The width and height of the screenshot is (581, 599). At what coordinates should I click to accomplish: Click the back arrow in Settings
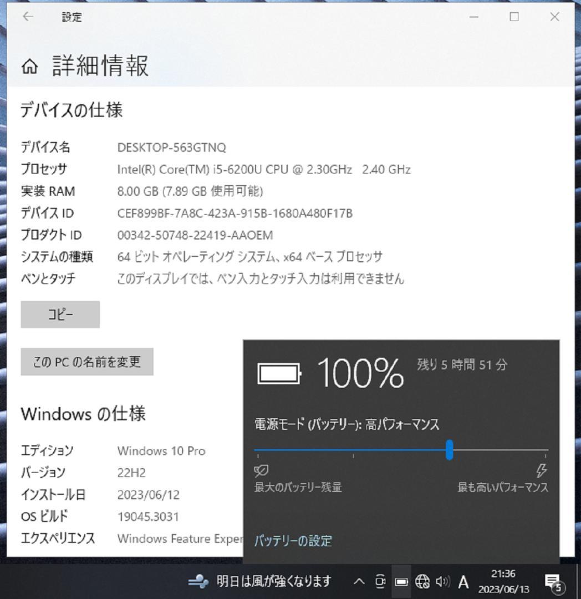tap(27, 17)
